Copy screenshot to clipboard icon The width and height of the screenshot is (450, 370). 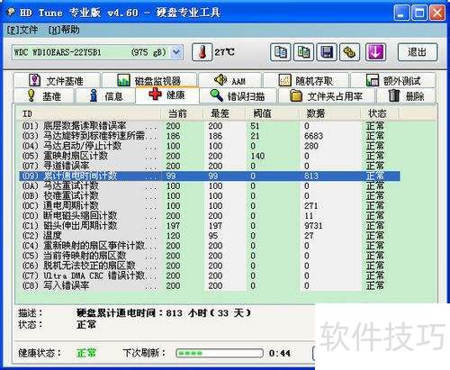click(303, 52)
